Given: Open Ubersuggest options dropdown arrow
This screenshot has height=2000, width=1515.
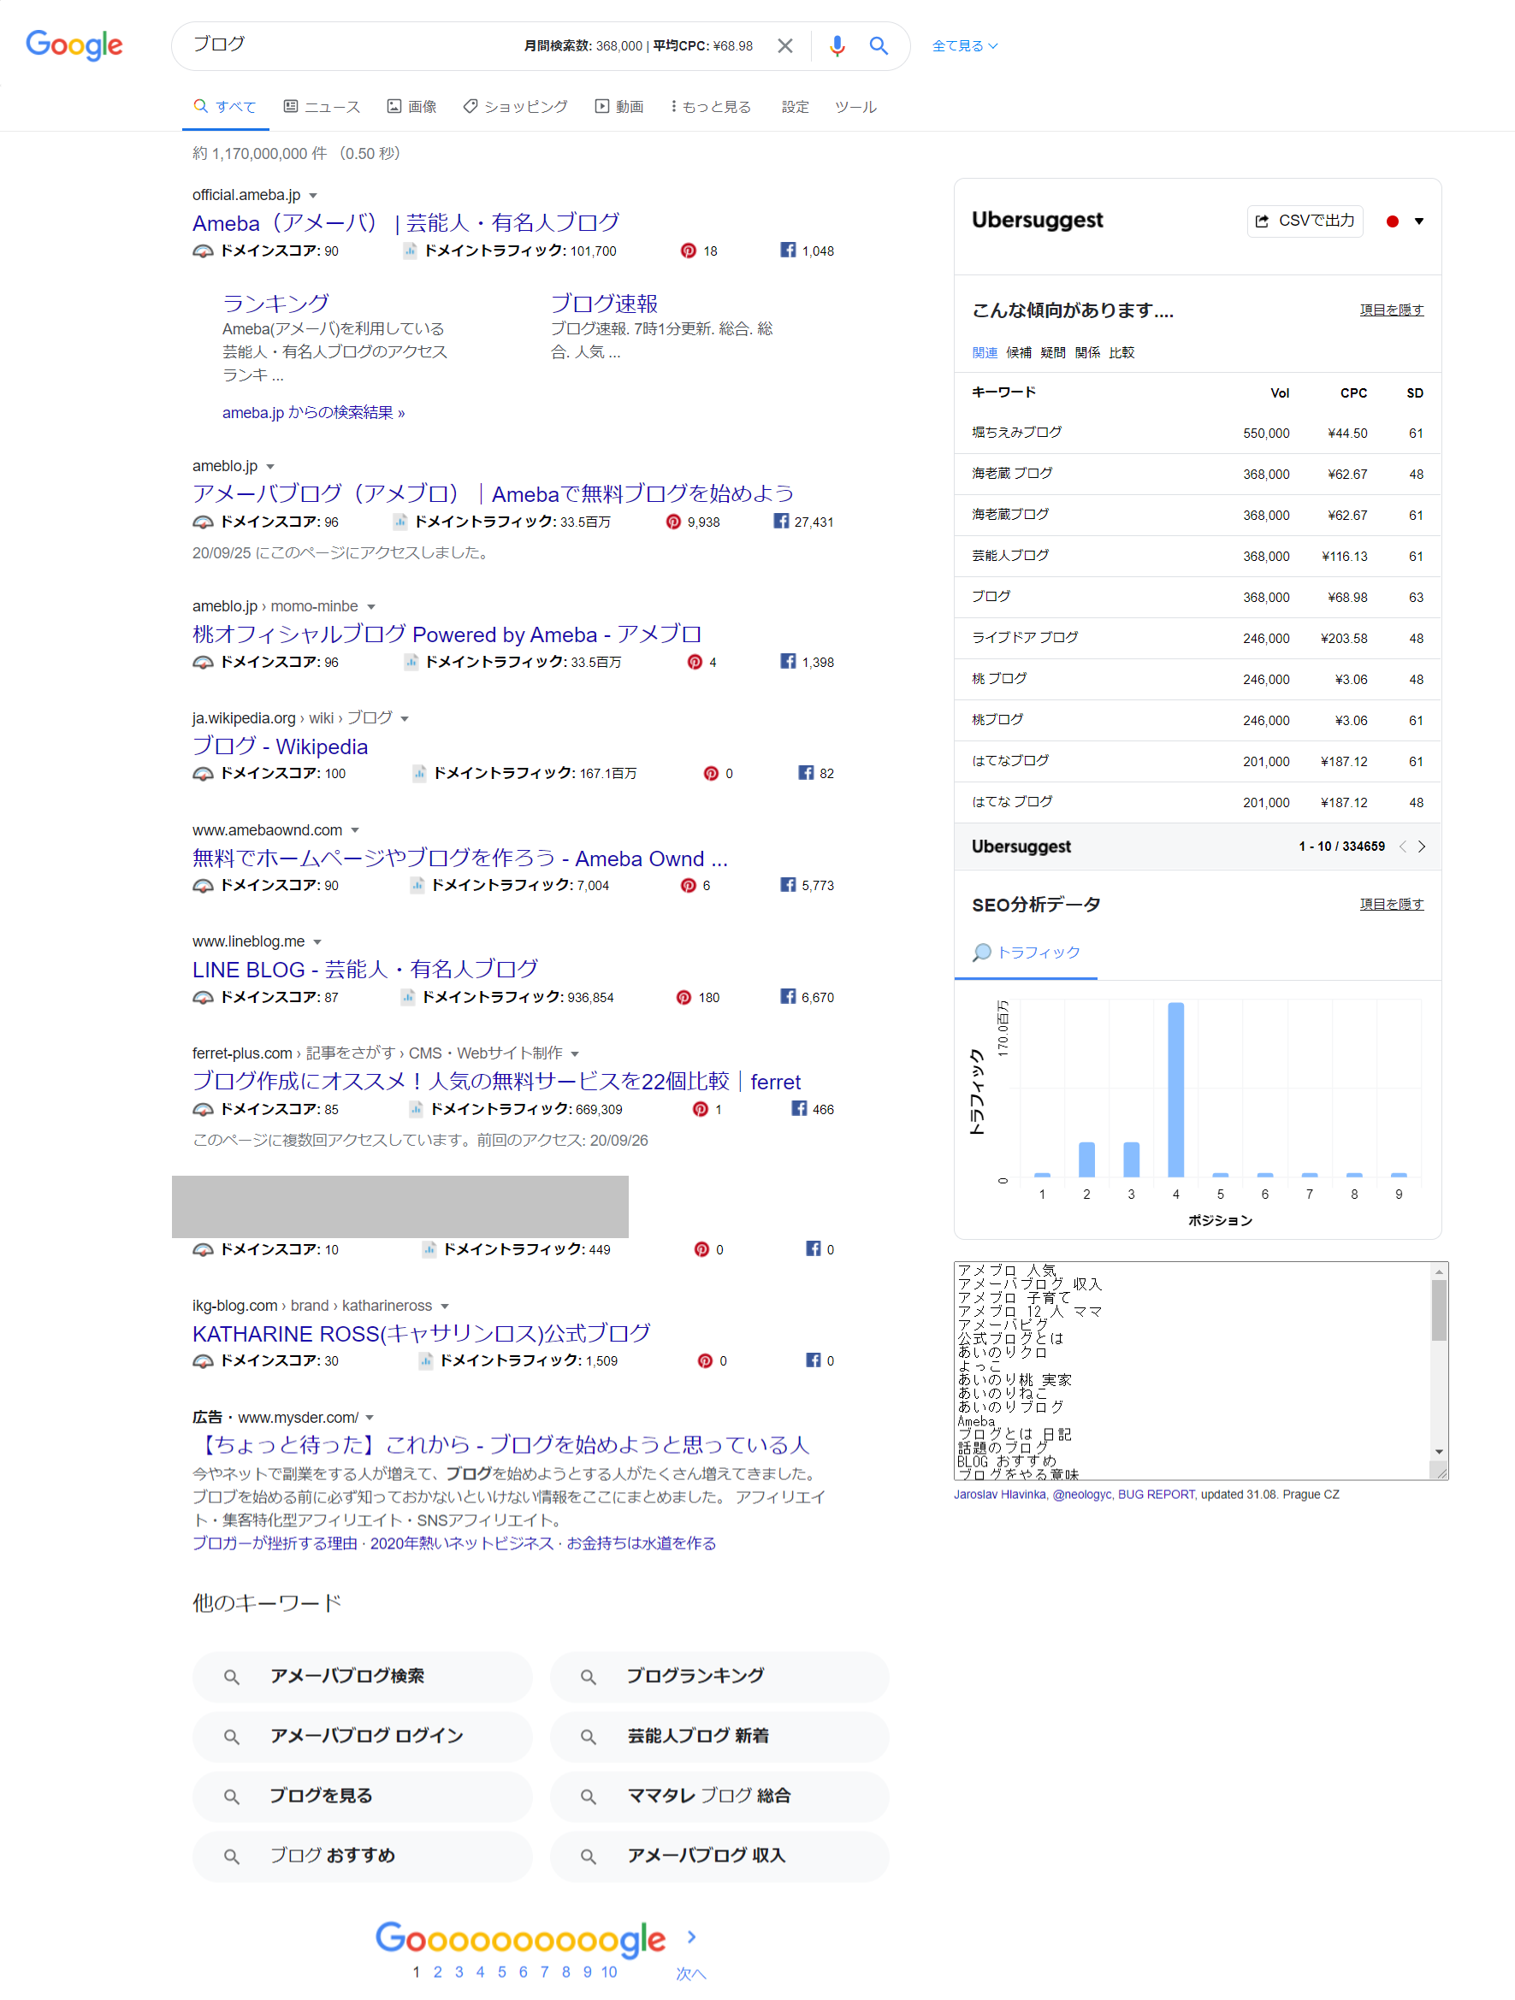Looking at the screenshot, I should tap(1419, 221).
